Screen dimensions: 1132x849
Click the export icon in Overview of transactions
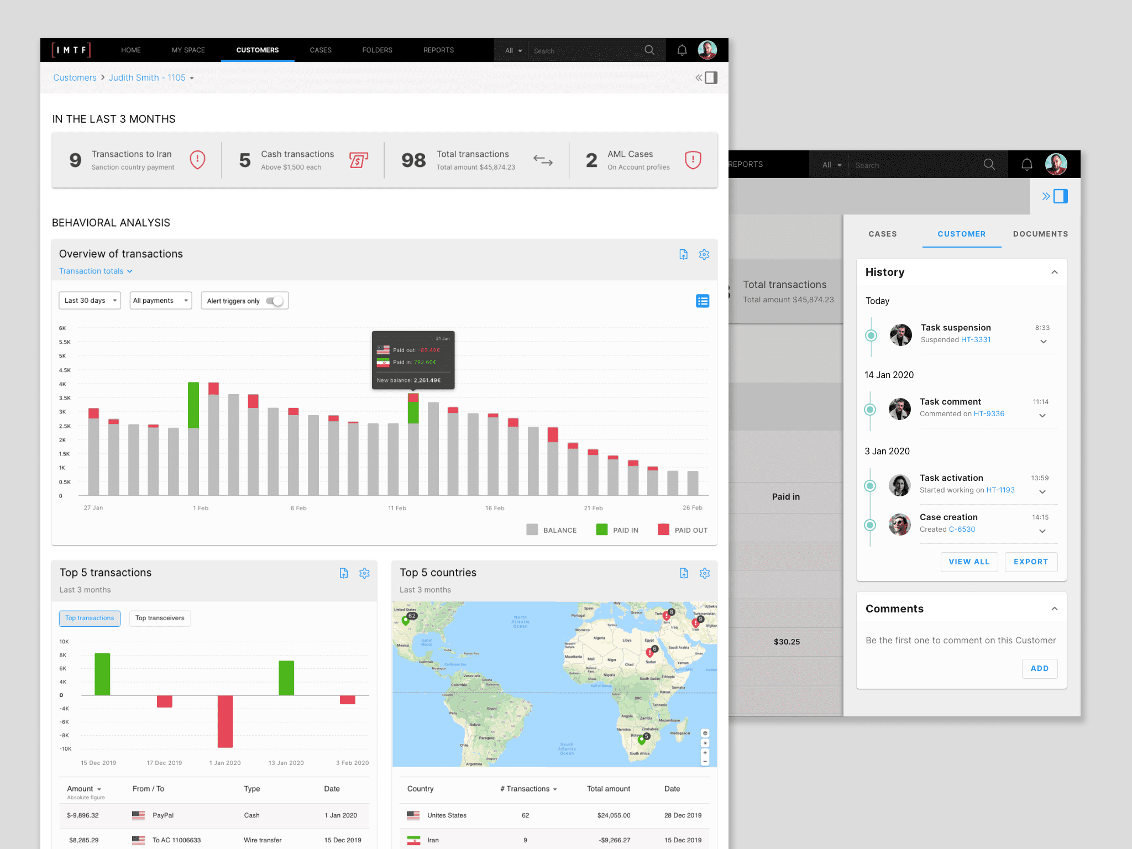[x=683, y=254]
